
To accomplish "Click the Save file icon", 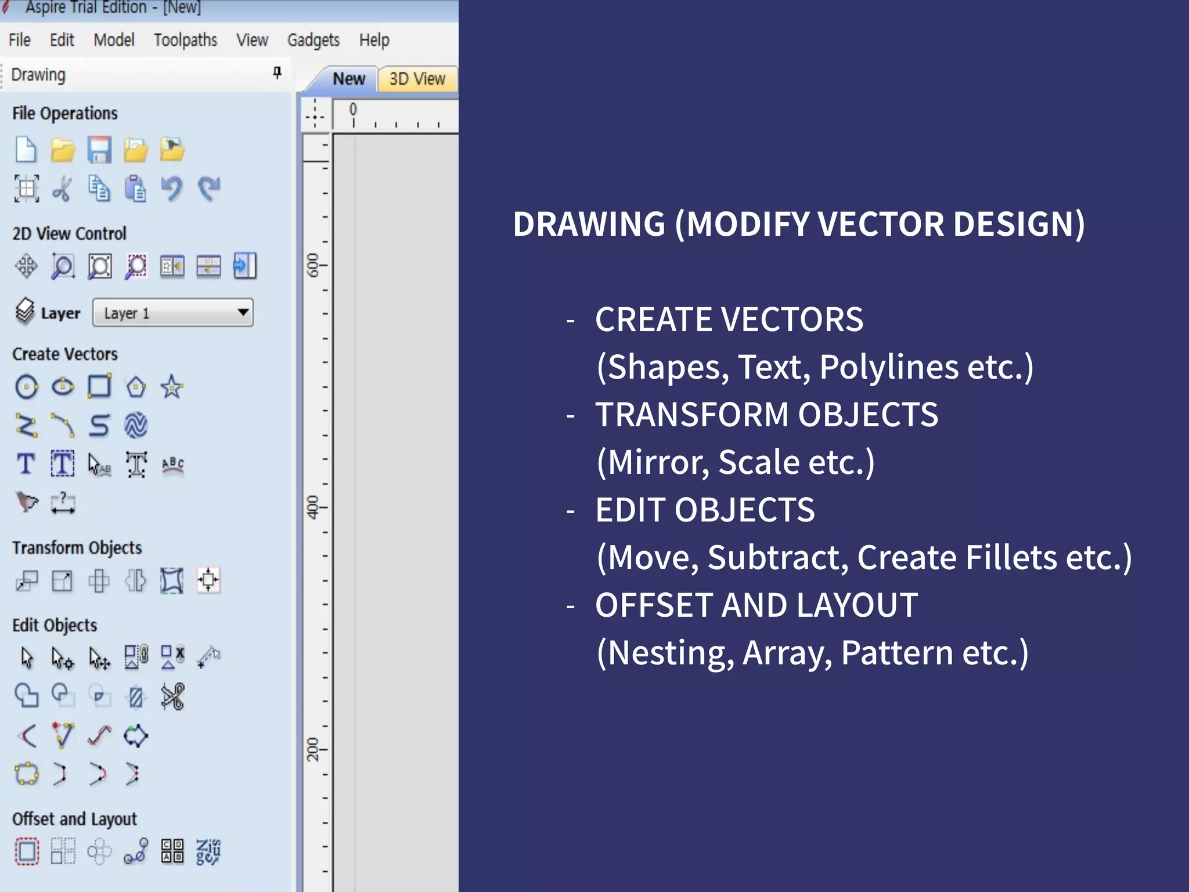I will [x=99, y=150].
